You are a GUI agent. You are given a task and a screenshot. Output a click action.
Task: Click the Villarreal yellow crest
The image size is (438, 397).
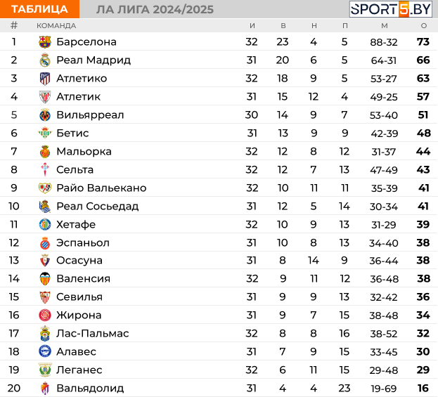pos(45,115)
